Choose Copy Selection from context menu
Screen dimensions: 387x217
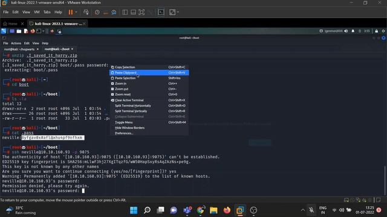(x=149, y=67)
